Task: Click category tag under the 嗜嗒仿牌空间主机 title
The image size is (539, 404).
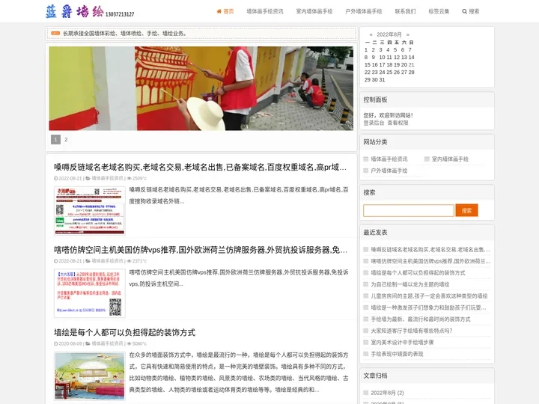Action: 107,261
